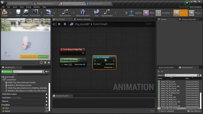This screenshot has height=114, width=203.
Task: Click the Create Asset toolbar icon
Action: pos(49,13)
